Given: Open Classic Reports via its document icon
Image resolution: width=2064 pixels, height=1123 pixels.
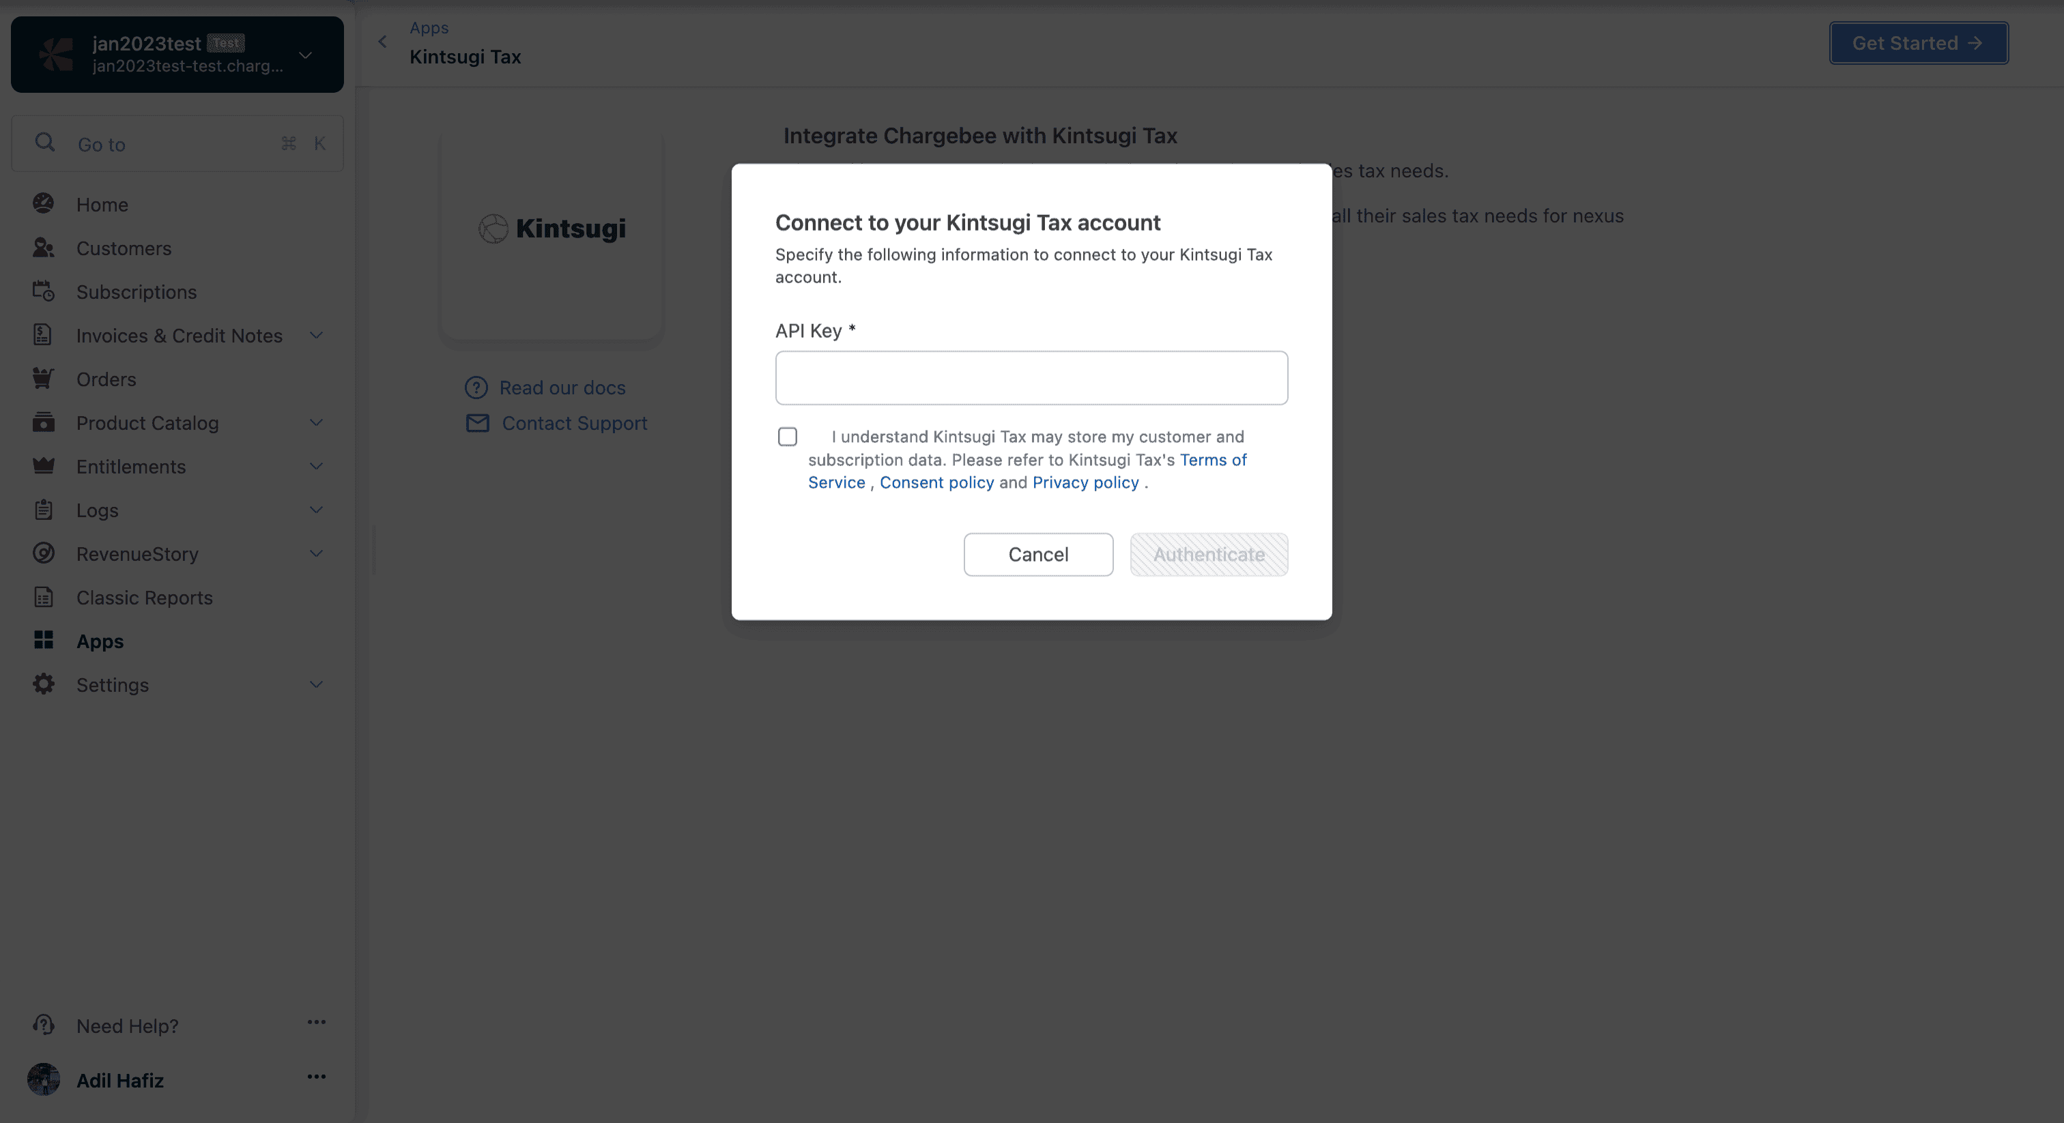Looking at the screenshot, I should [x=44, y=597].
